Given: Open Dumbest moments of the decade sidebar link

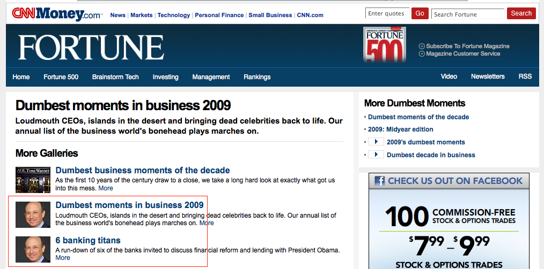Looking at the screenshot, I should point(418,117).
